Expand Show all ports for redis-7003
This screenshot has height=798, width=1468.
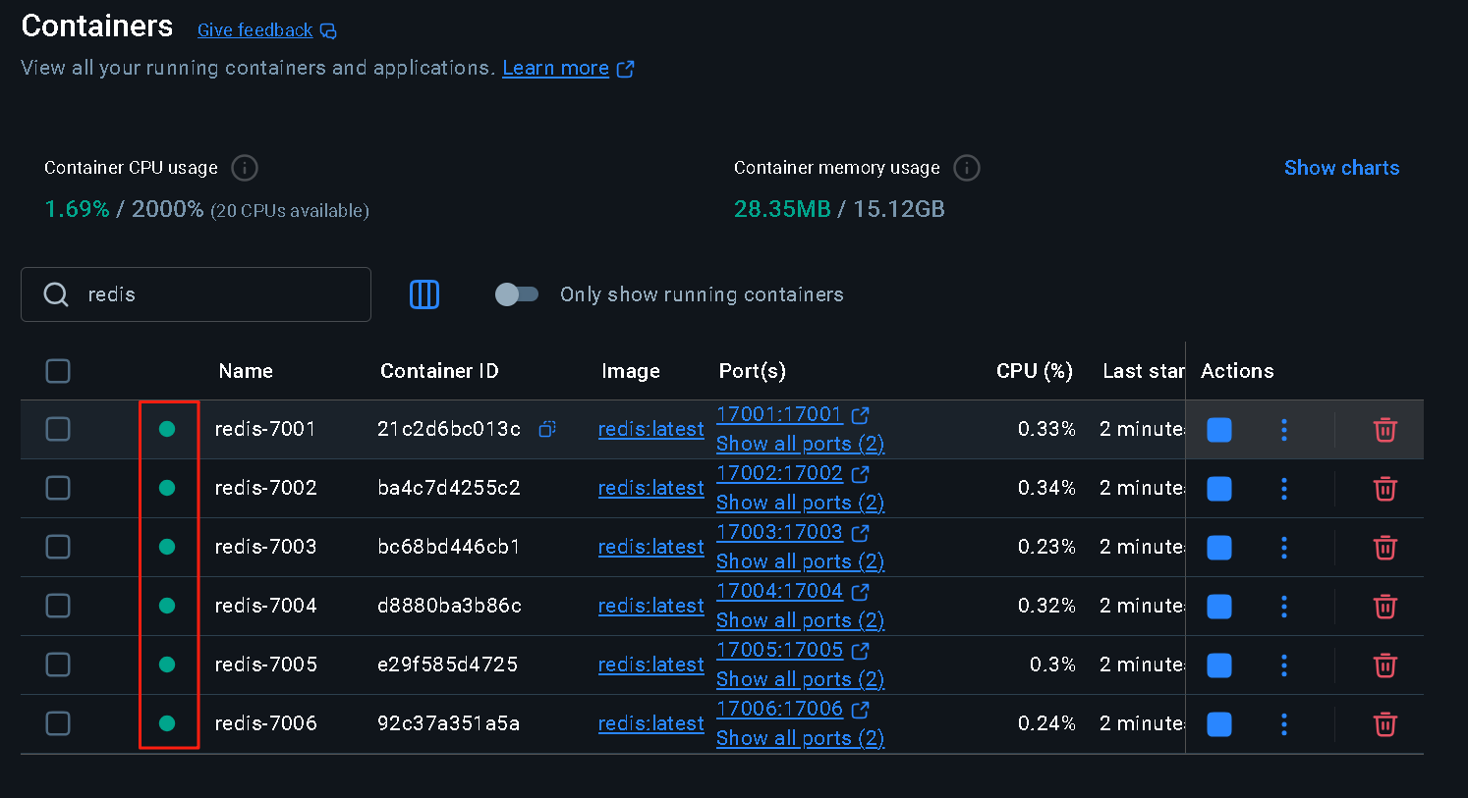pyautogui.click(x=800, y=561)
